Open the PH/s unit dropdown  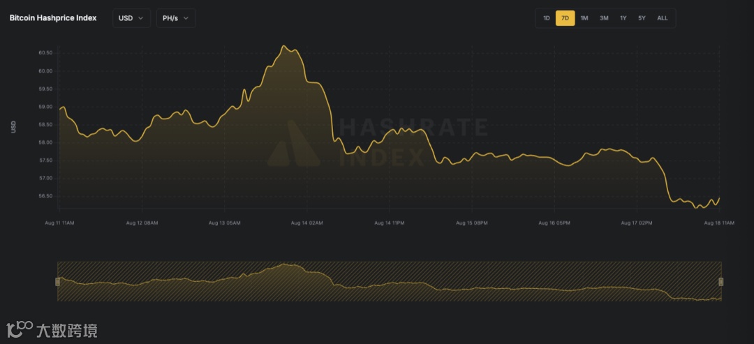(x=176, y=18)
